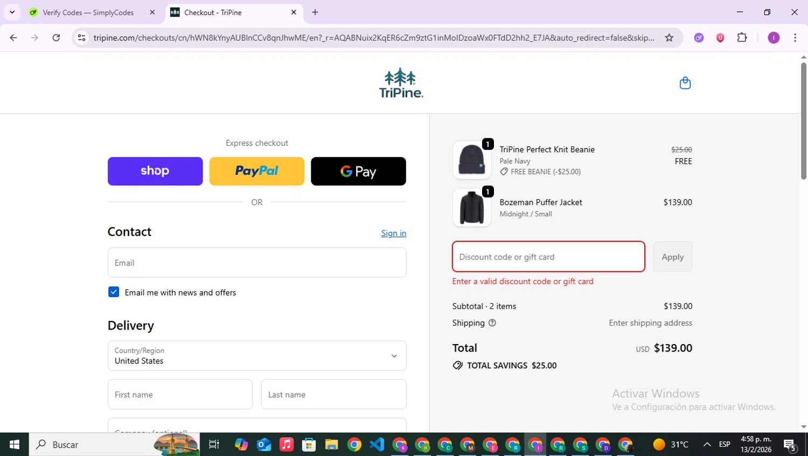This screenshot has width=808, height=456.
Task: Open Outlook from the taskbar
Action: 264,445
